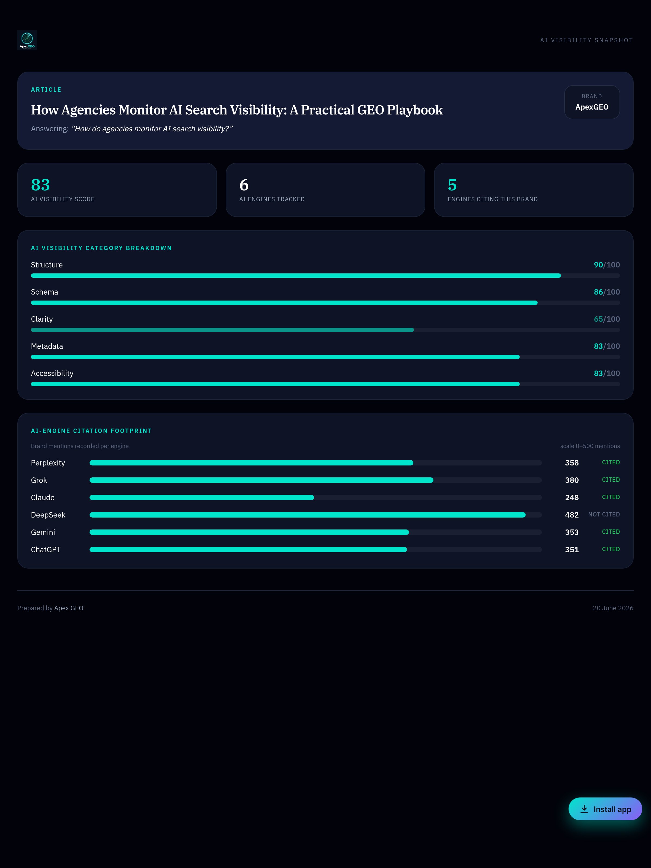Click the Gemini count 353
Image resolution: width=651 pixels, height=868 pixels.
pos(572,532)
